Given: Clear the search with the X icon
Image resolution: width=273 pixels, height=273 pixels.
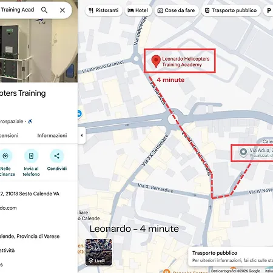Looking at the screenshot, I should (62, 10).
